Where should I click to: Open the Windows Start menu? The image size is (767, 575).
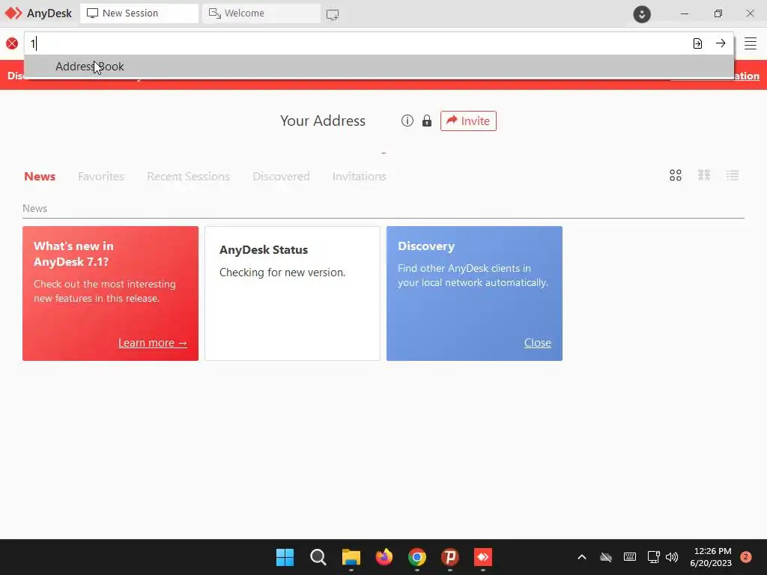[x=285, y=557]
